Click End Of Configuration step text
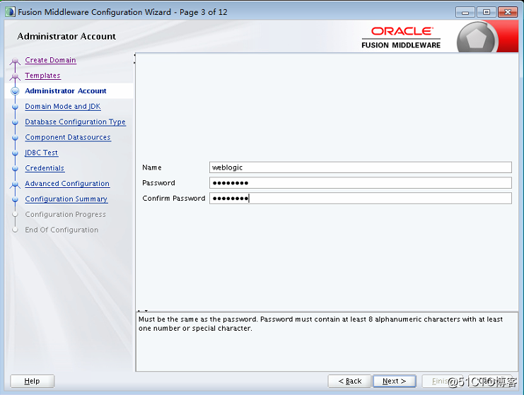This screenshot has width=524, height=395. (x=62, y=230)
